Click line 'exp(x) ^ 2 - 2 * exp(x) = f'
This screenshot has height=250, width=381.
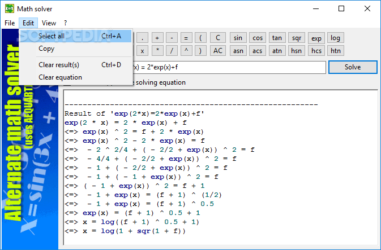pyautogui.click(x=135, y=141)
